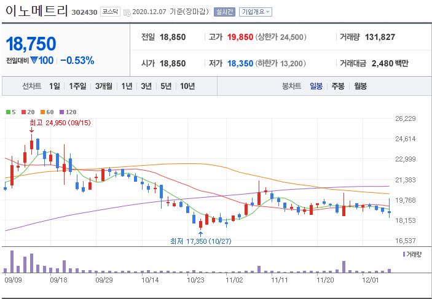
Task: Click the stock code 302430
Action: pyautogui.click(x=84, y=12)
